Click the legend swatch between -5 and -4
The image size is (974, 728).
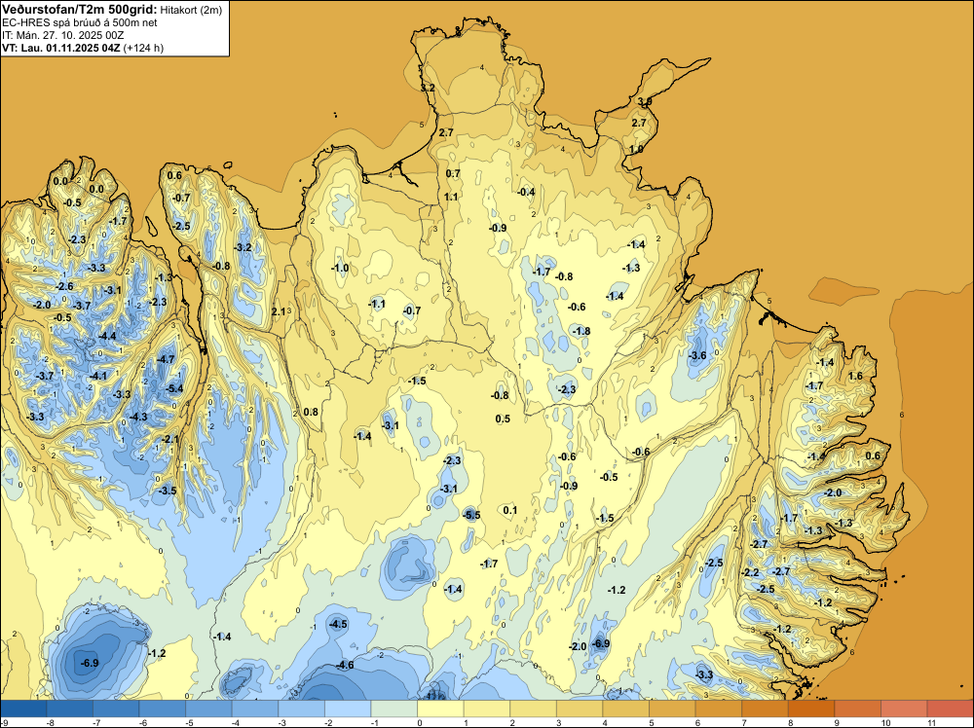[x=208, y=709]
